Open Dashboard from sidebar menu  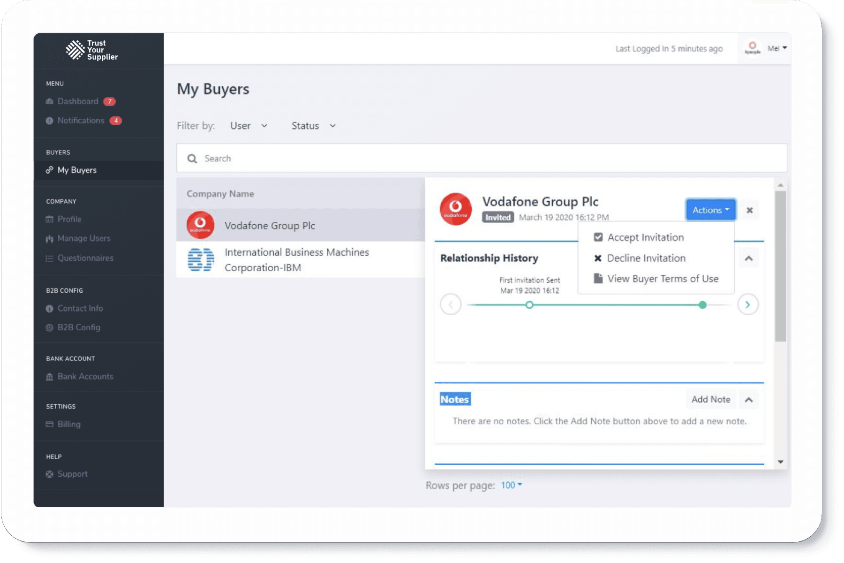78,101
